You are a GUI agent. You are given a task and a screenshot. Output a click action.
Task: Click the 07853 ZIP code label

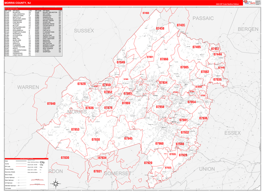click(x=75, y=129)
